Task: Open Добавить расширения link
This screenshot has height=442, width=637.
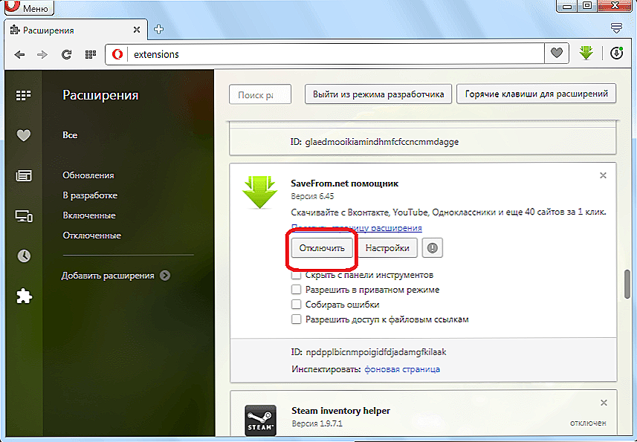Action: point(108,276)
